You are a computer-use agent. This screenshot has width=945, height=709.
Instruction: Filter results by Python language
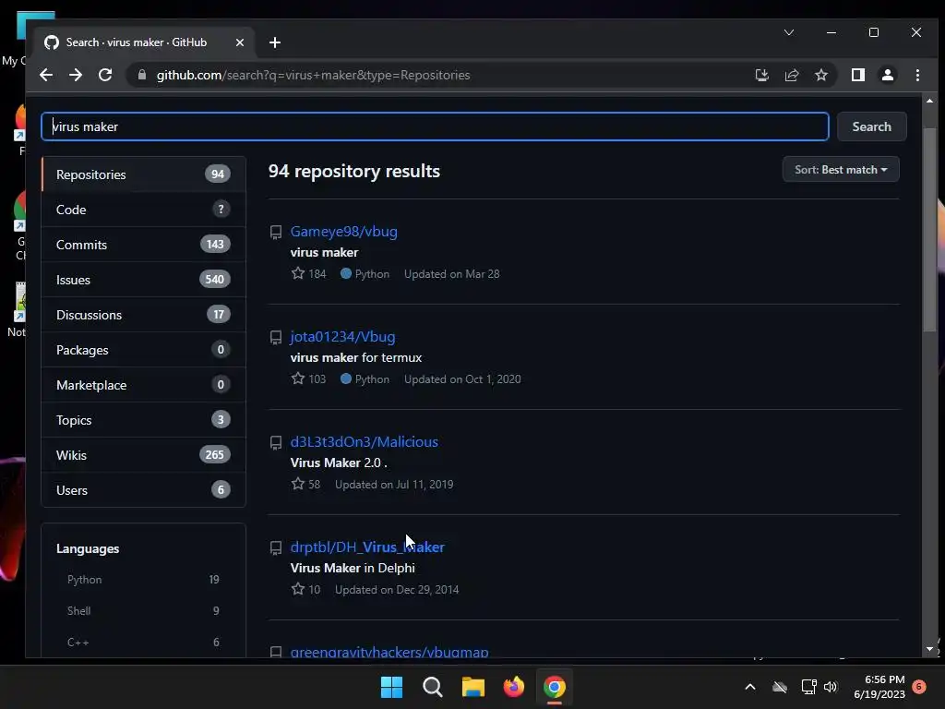pos(143,580)
